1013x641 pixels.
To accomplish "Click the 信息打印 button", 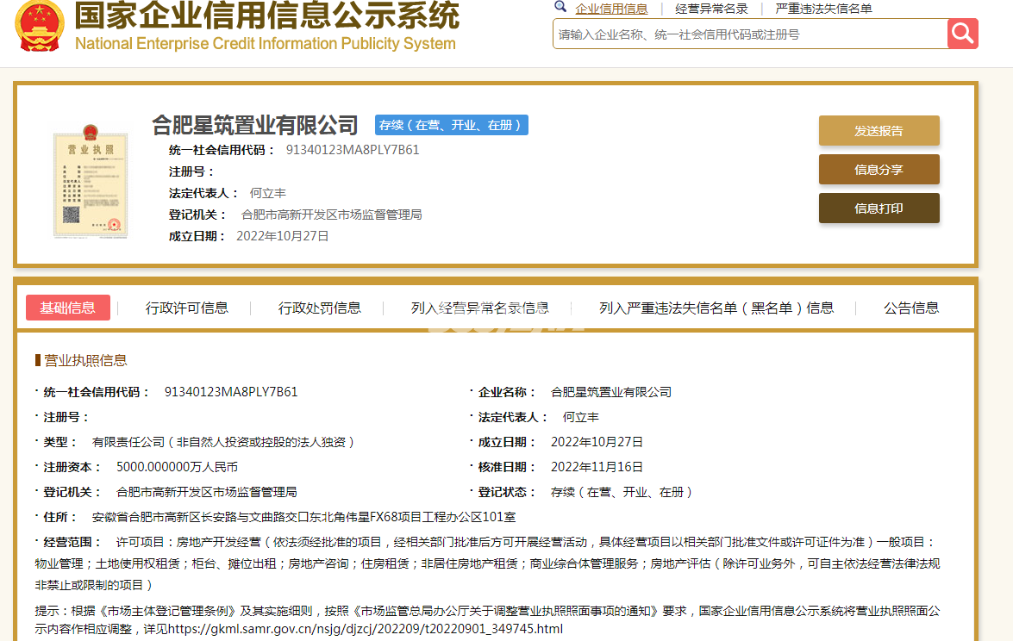I will tap(879, 208).
